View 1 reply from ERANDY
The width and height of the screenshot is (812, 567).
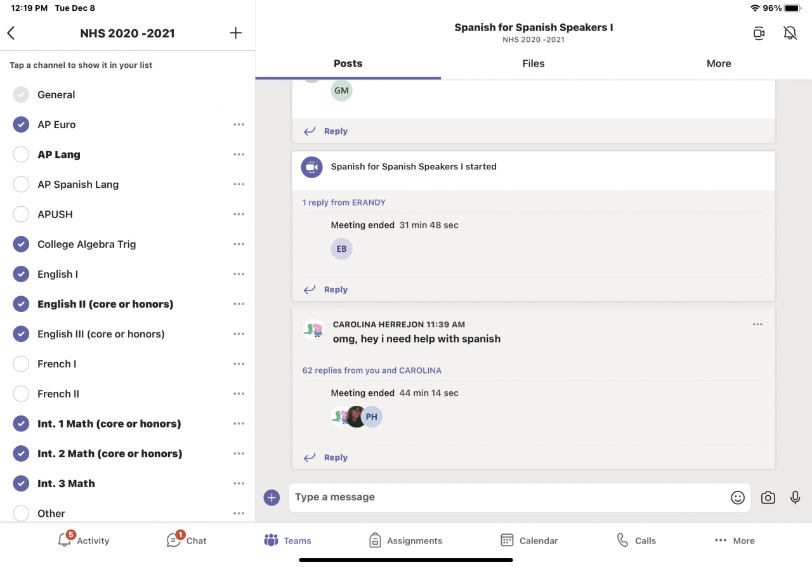(344, 202)
